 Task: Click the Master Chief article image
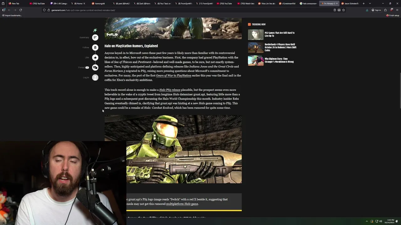click(173, 149)
